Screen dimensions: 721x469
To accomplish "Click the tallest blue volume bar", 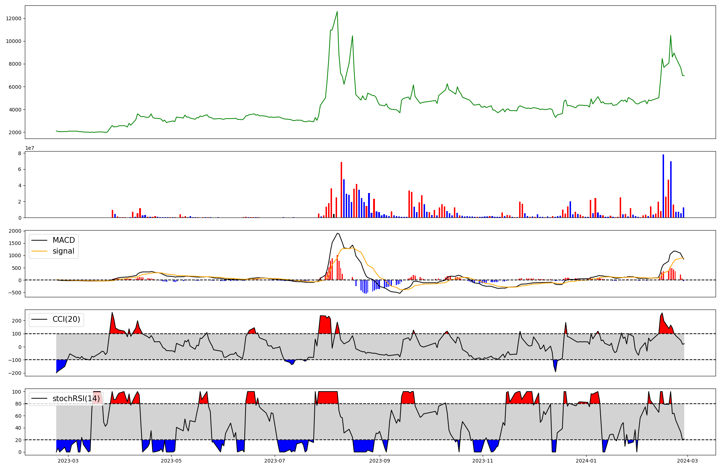I will click(663, 186).
